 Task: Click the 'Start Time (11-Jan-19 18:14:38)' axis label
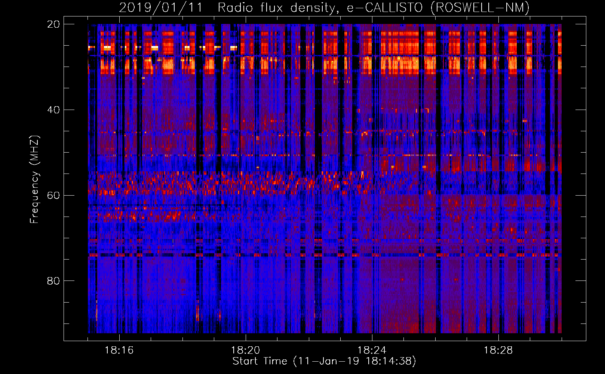pyautogui.click(x=324, y=361)
